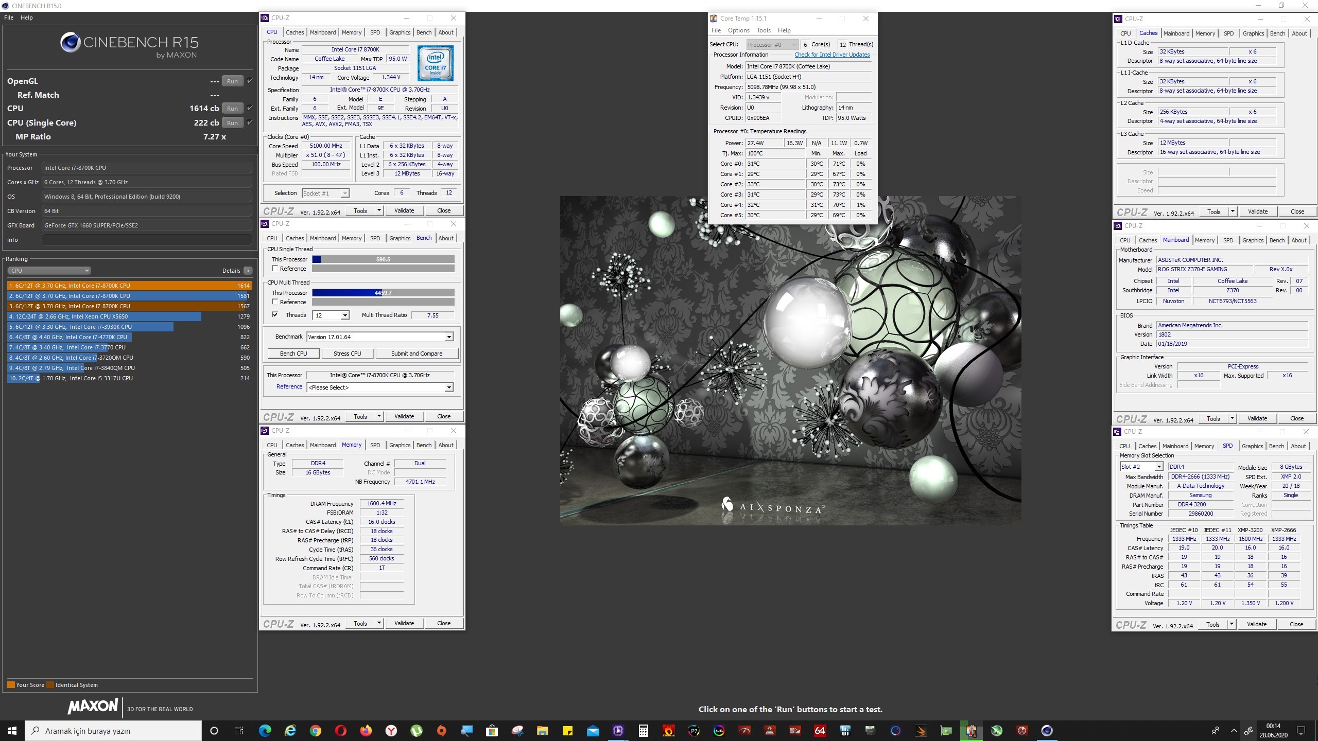Open Firefox from the taskbar

click(x=366, y=731)
